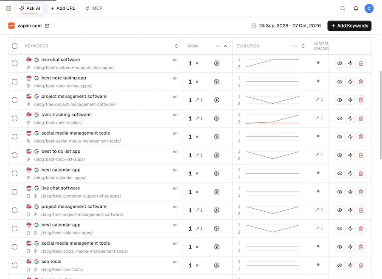The image size is (382, 279).
Task: Toggle the sidebar panel icon
Action: click(8, 8)
